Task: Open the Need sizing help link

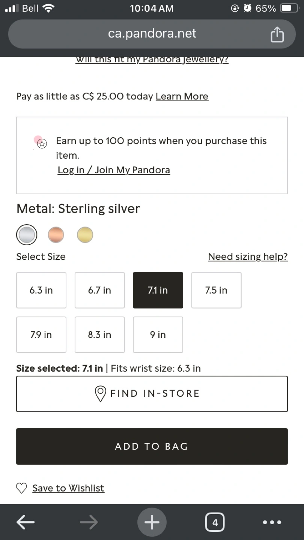Action: (248, 256)
